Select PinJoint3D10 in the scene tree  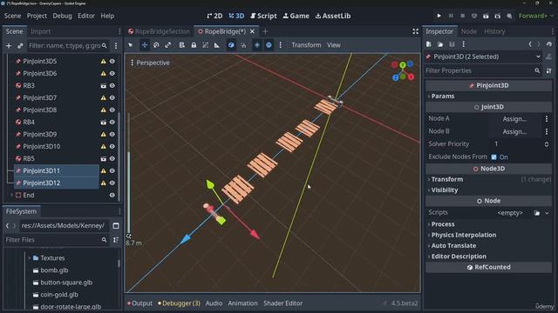click(41, 147)
